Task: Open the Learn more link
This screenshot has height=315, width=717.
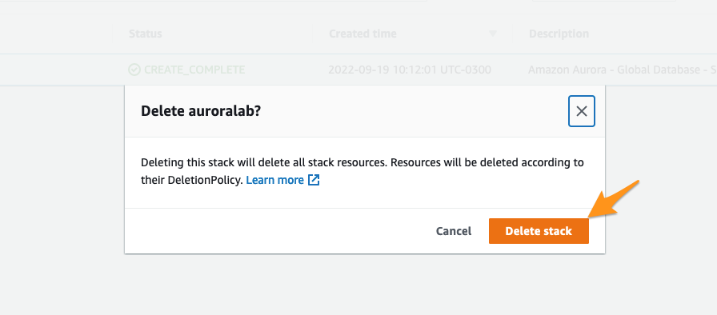Action: (274, 180)
